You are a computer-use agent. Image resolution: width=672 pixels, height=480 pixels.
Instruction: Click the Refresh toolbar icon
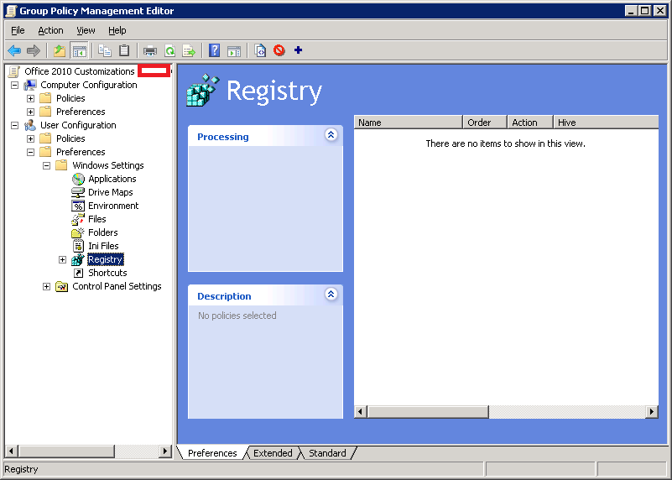tap(169, 51)
